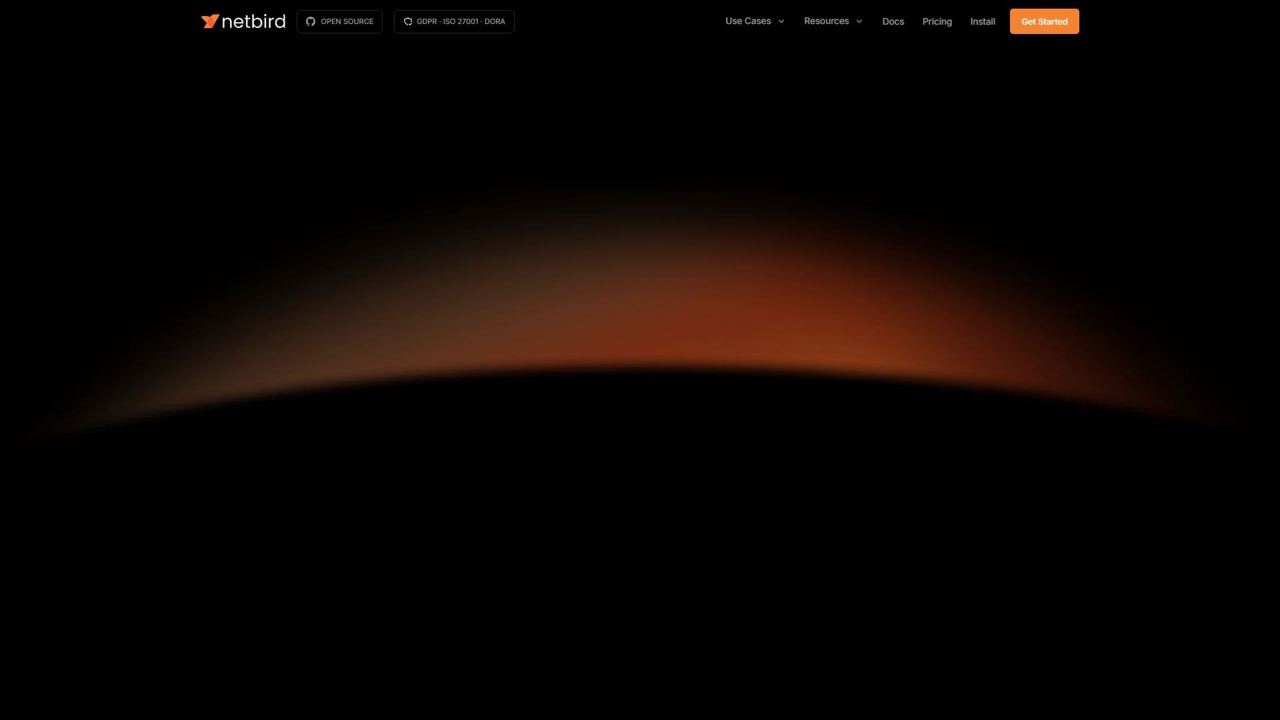The width and height of the screenshot is (1280, 720).
Task: Click the GitHub icon in Open Source badge
Action: [x=311, y=21]
